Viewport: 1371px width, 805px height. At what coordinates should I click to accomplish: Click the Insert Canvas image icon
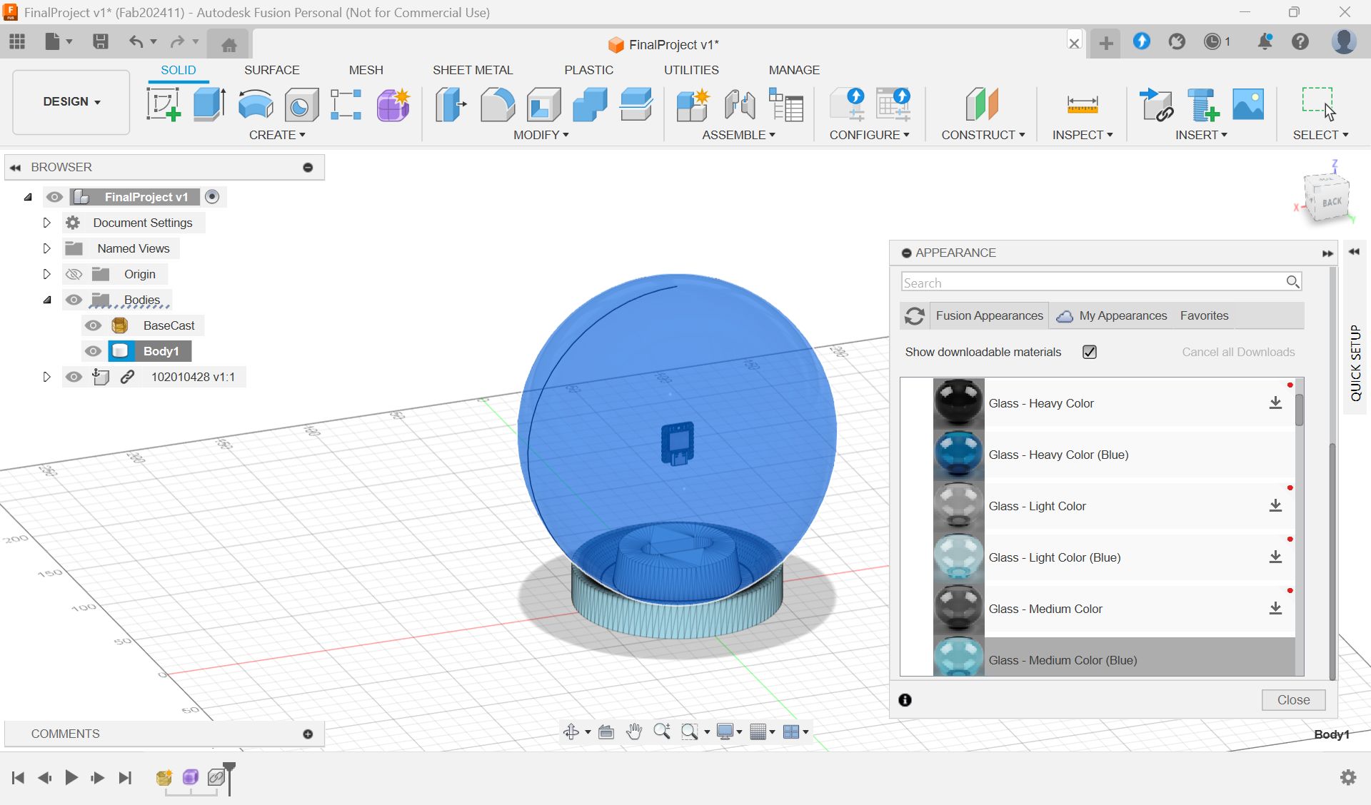click(x=1248, y=104)
